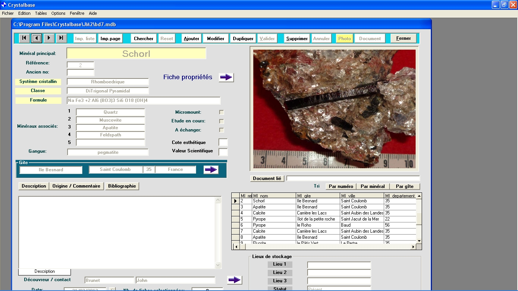Viewport: 518px width, 291px height.
Task: Select the Schorl row marker in table
Action: (x=235, y=201)
